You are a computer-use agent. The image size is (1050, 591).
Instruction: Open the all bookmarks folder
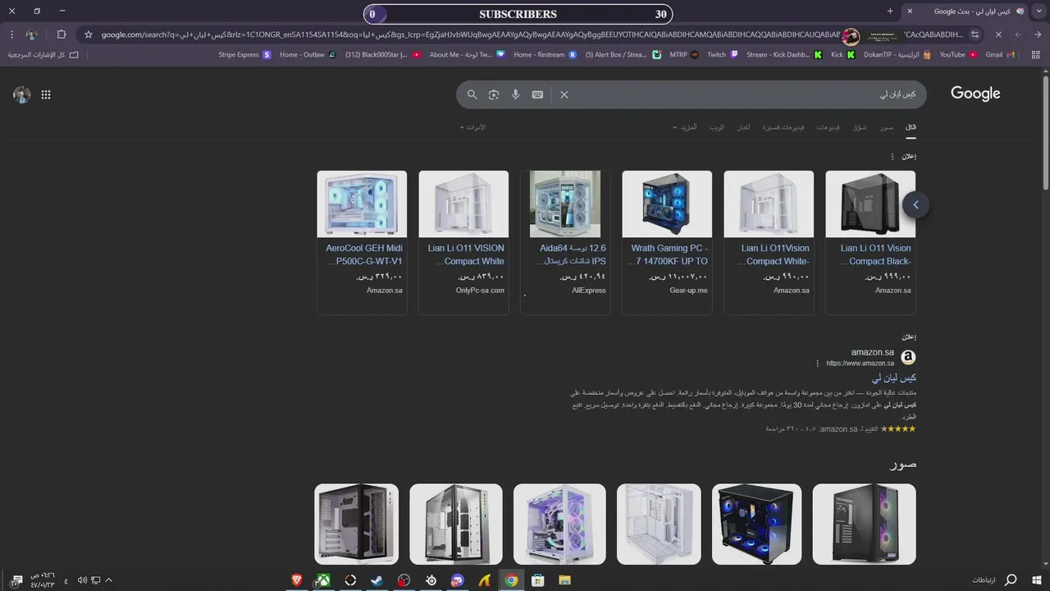tap(43, 55)
